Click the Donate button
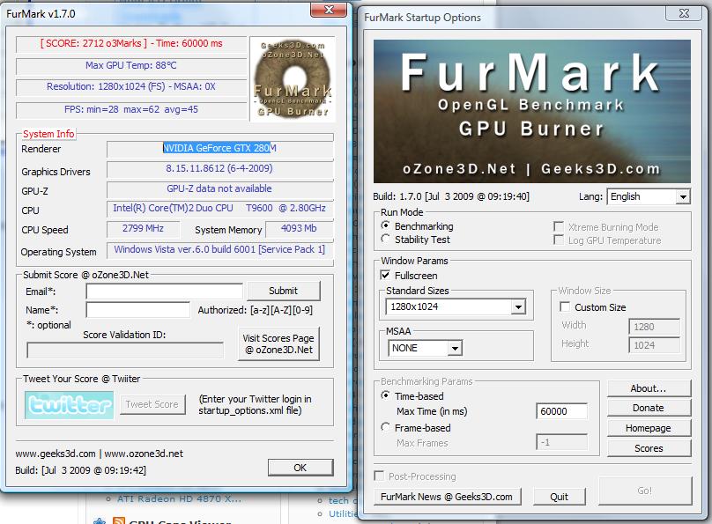This screenshot has width=712, height=524. click(649, 408)
